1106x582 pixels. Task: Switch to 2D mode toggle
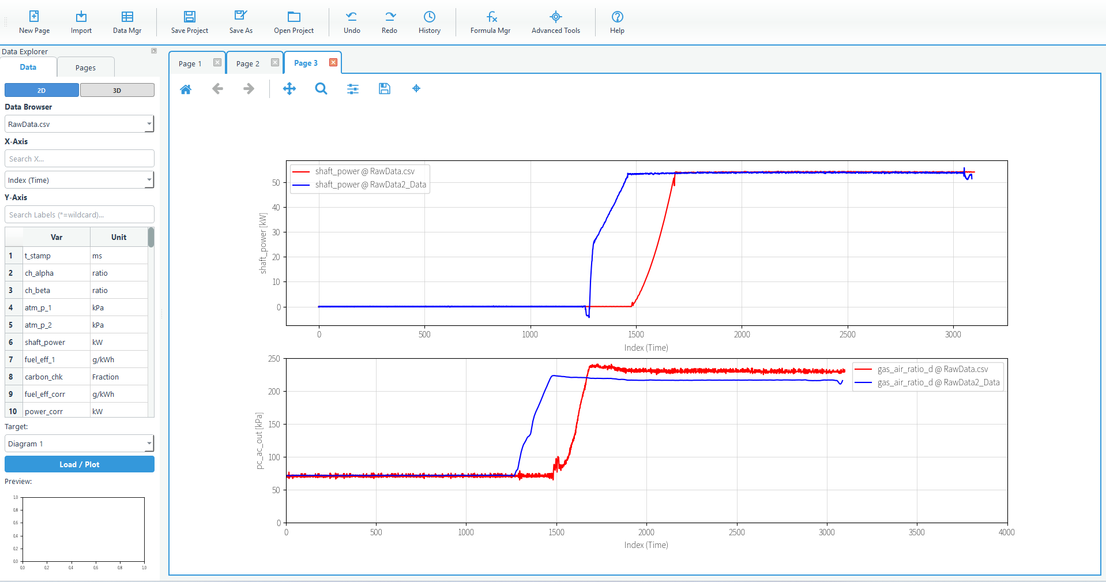click(x=42, y=91)
